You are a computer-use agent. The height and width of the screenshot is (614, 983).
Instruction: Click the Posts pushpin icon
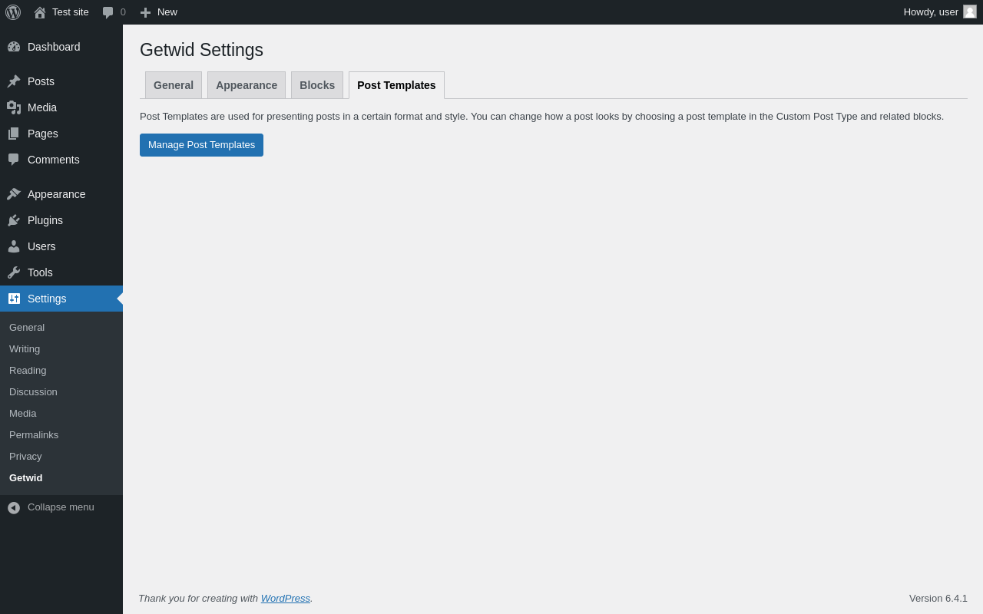(x=14, y=81)
